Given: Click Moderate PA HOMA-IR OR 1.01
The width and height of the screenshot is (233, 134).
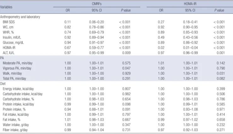Looking at the screenshot, I should coord(161,63).
